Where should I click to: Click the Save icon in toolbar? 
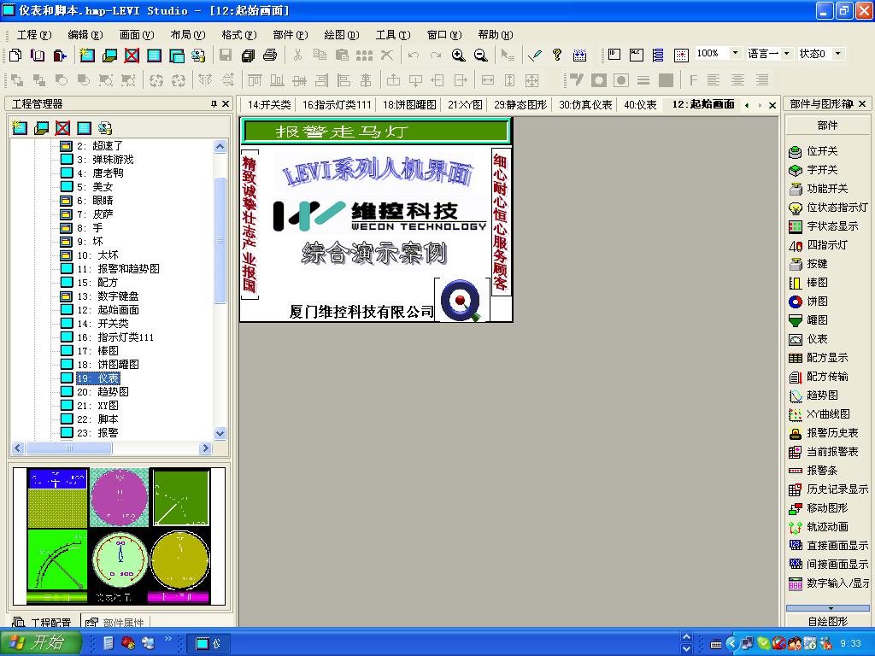point(226,55)
